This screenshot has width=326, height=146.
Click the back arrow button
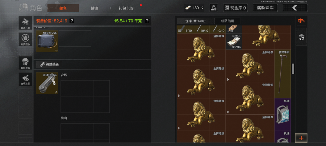[x=295, y=8]
